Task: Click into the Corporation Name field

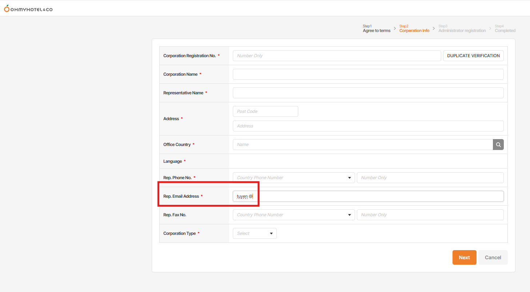Action: pos(368,74)
